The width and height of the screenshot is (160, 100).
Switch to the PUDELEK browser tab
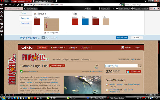click(x=43, y=1)
